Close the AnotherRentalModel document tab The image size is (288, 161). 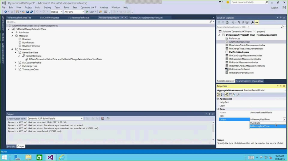coord(126,18)
